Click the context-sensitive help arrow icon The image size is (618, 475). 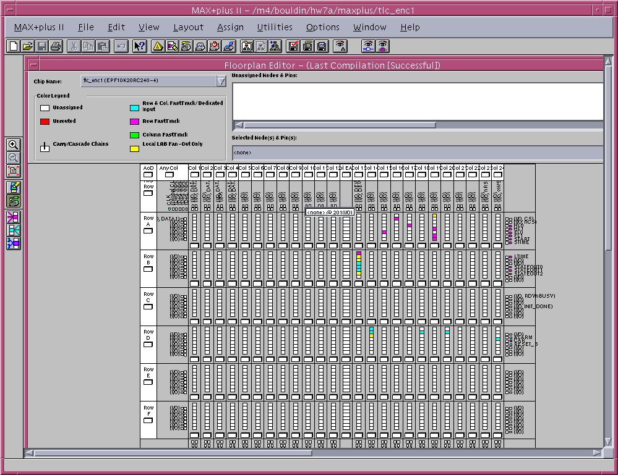coord(140,46)
